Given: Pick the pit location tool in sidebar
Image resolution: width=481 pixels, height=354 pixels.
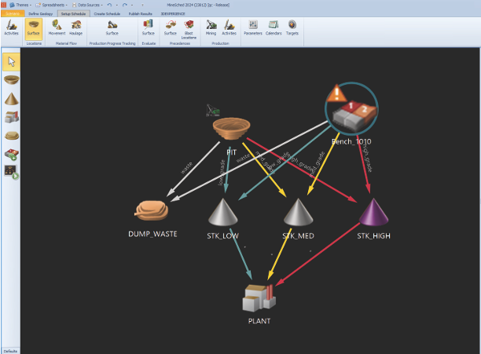Looking at the screenshot, I should [12, 80].
